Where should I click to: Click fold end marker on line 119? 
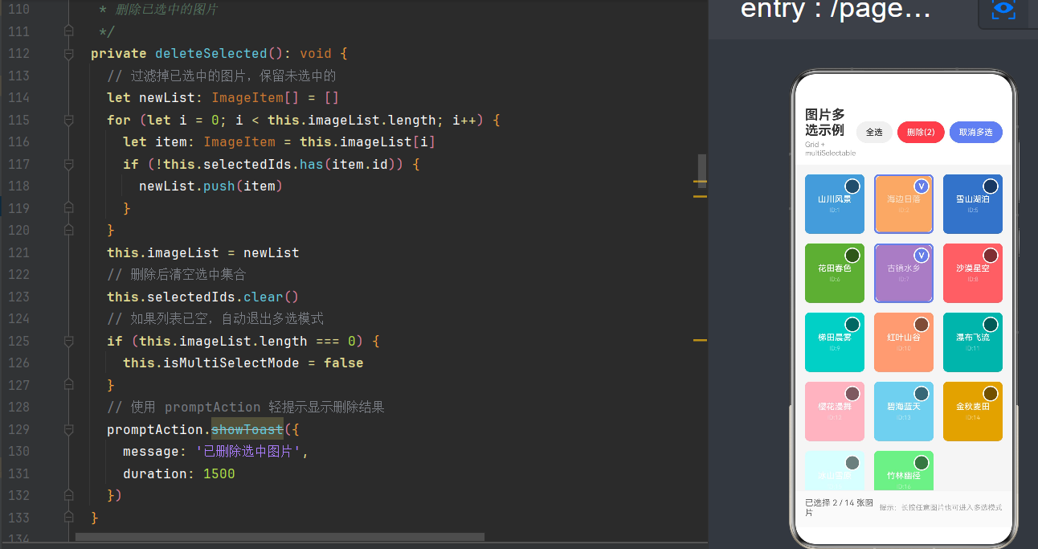pos(68,208)
